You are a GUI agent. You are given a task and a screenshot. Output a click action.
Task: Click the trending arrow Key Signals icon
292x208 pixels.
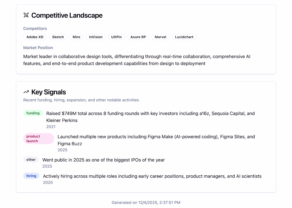click(x=26, y=92)
